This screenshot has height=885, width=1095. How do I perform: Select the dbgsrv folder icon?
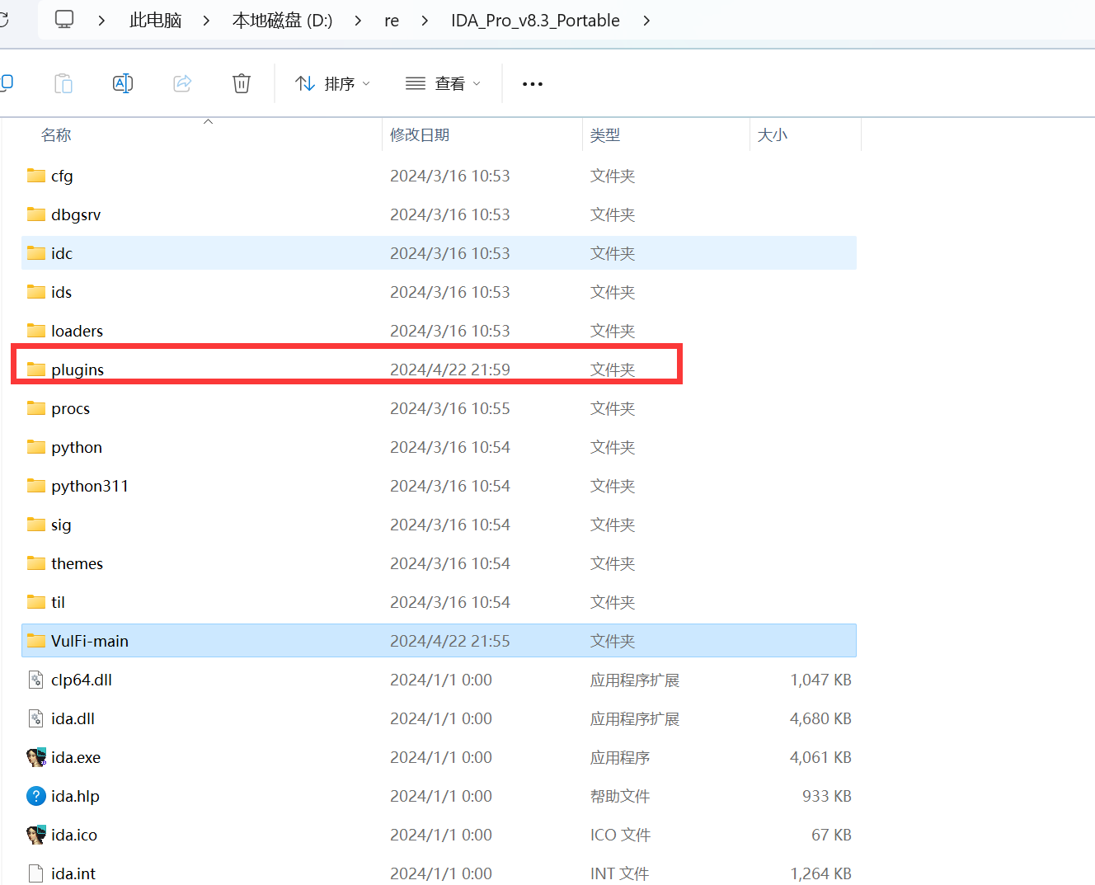point(36,214)
